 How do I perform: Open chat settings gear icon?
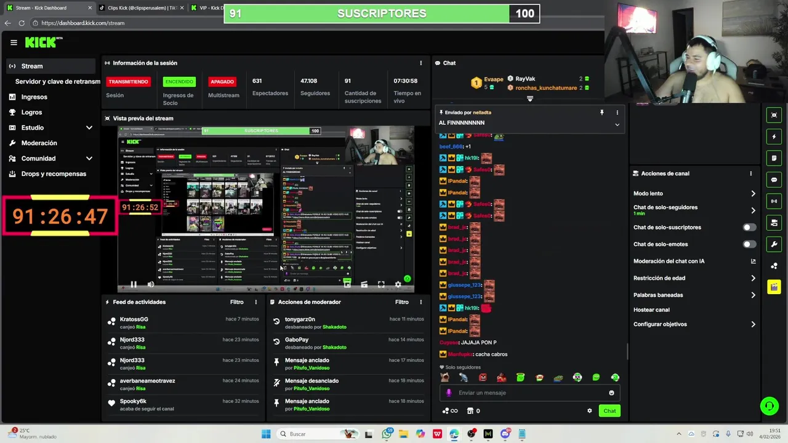click(589, 411)
